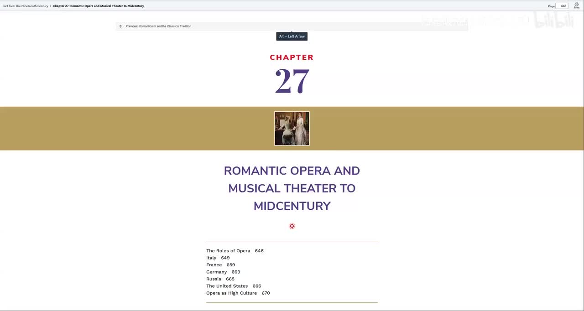Click the up arrow beside Previous

tap(120, 26)
